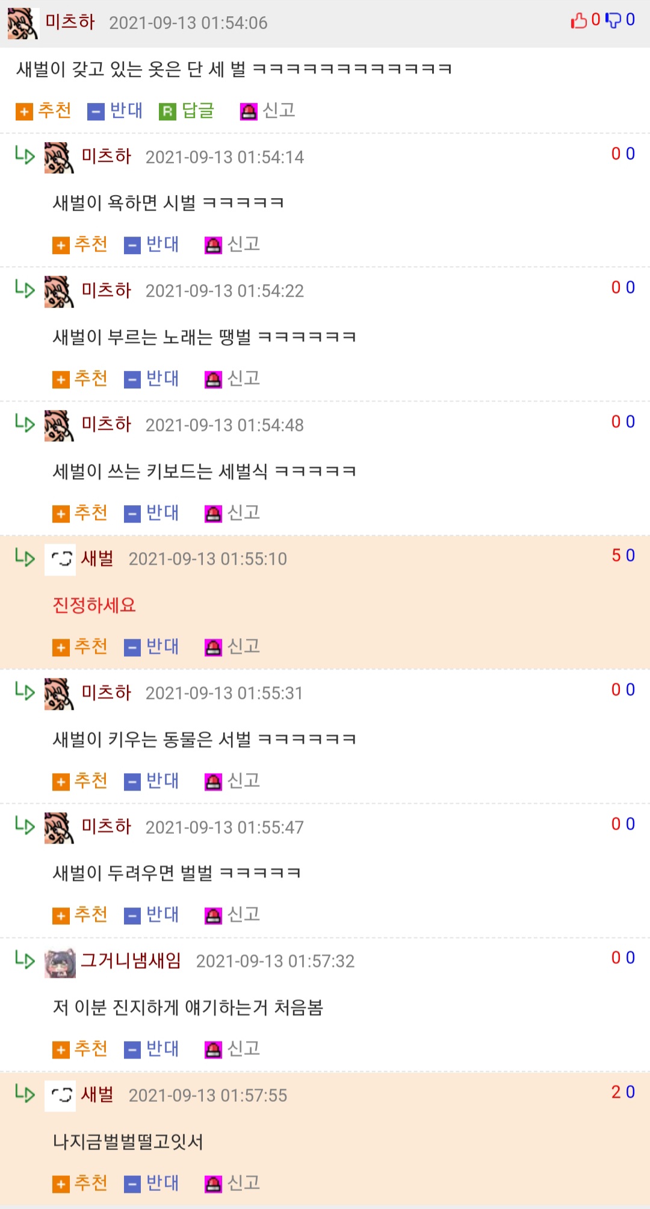
Task: Click the thumbs-down icon on the top comment
Action: point(613,20)
